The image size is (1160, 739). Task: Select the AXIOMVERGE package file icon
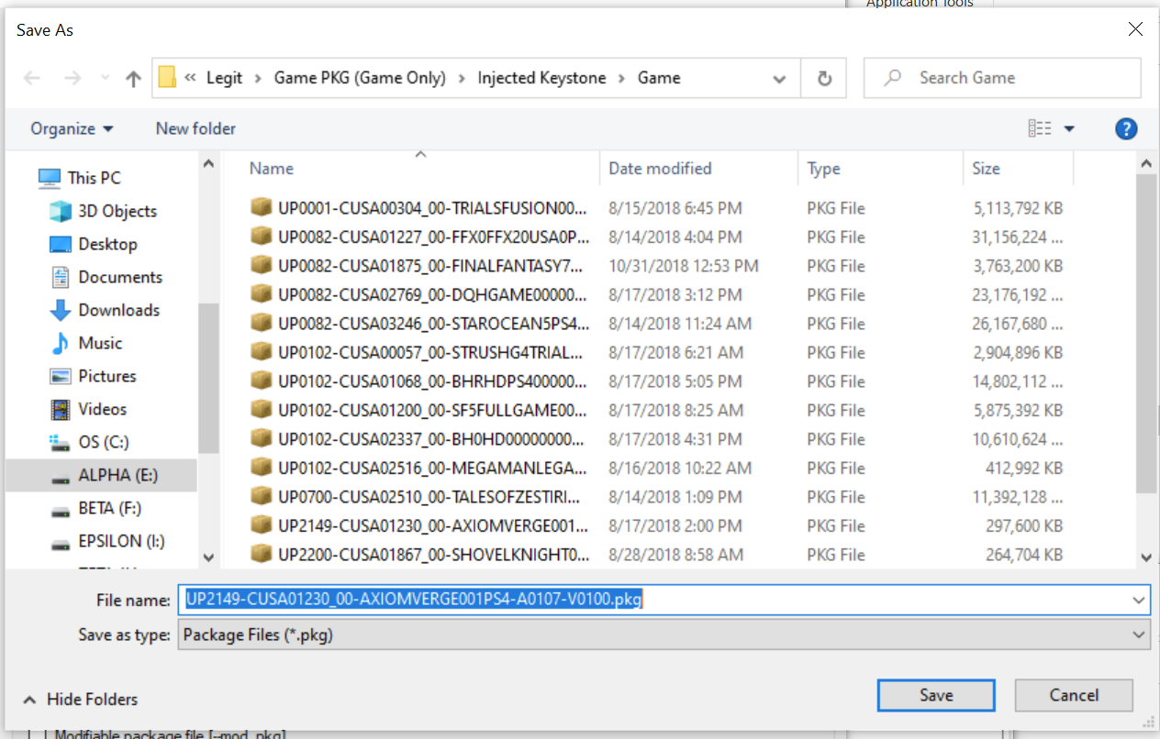click(262, 525)
